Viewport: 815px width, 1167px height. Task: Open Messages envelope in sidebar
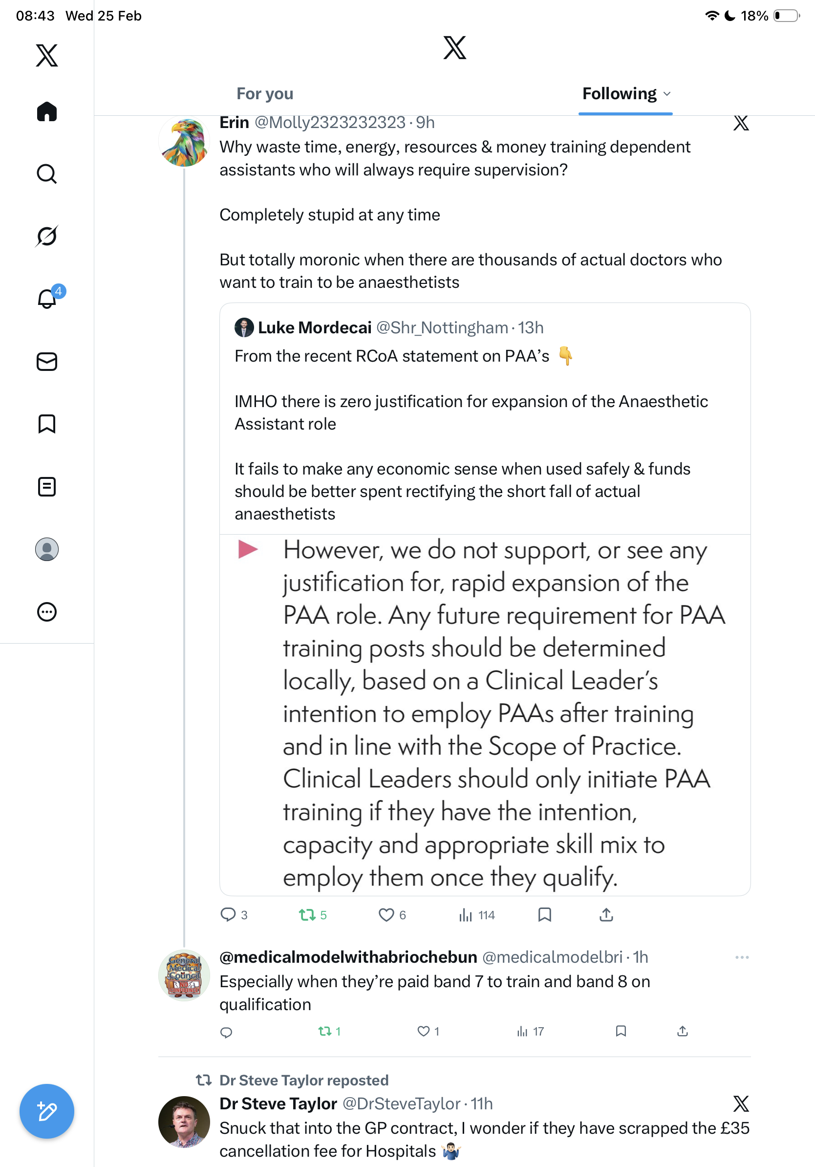[x=47, y=362]
